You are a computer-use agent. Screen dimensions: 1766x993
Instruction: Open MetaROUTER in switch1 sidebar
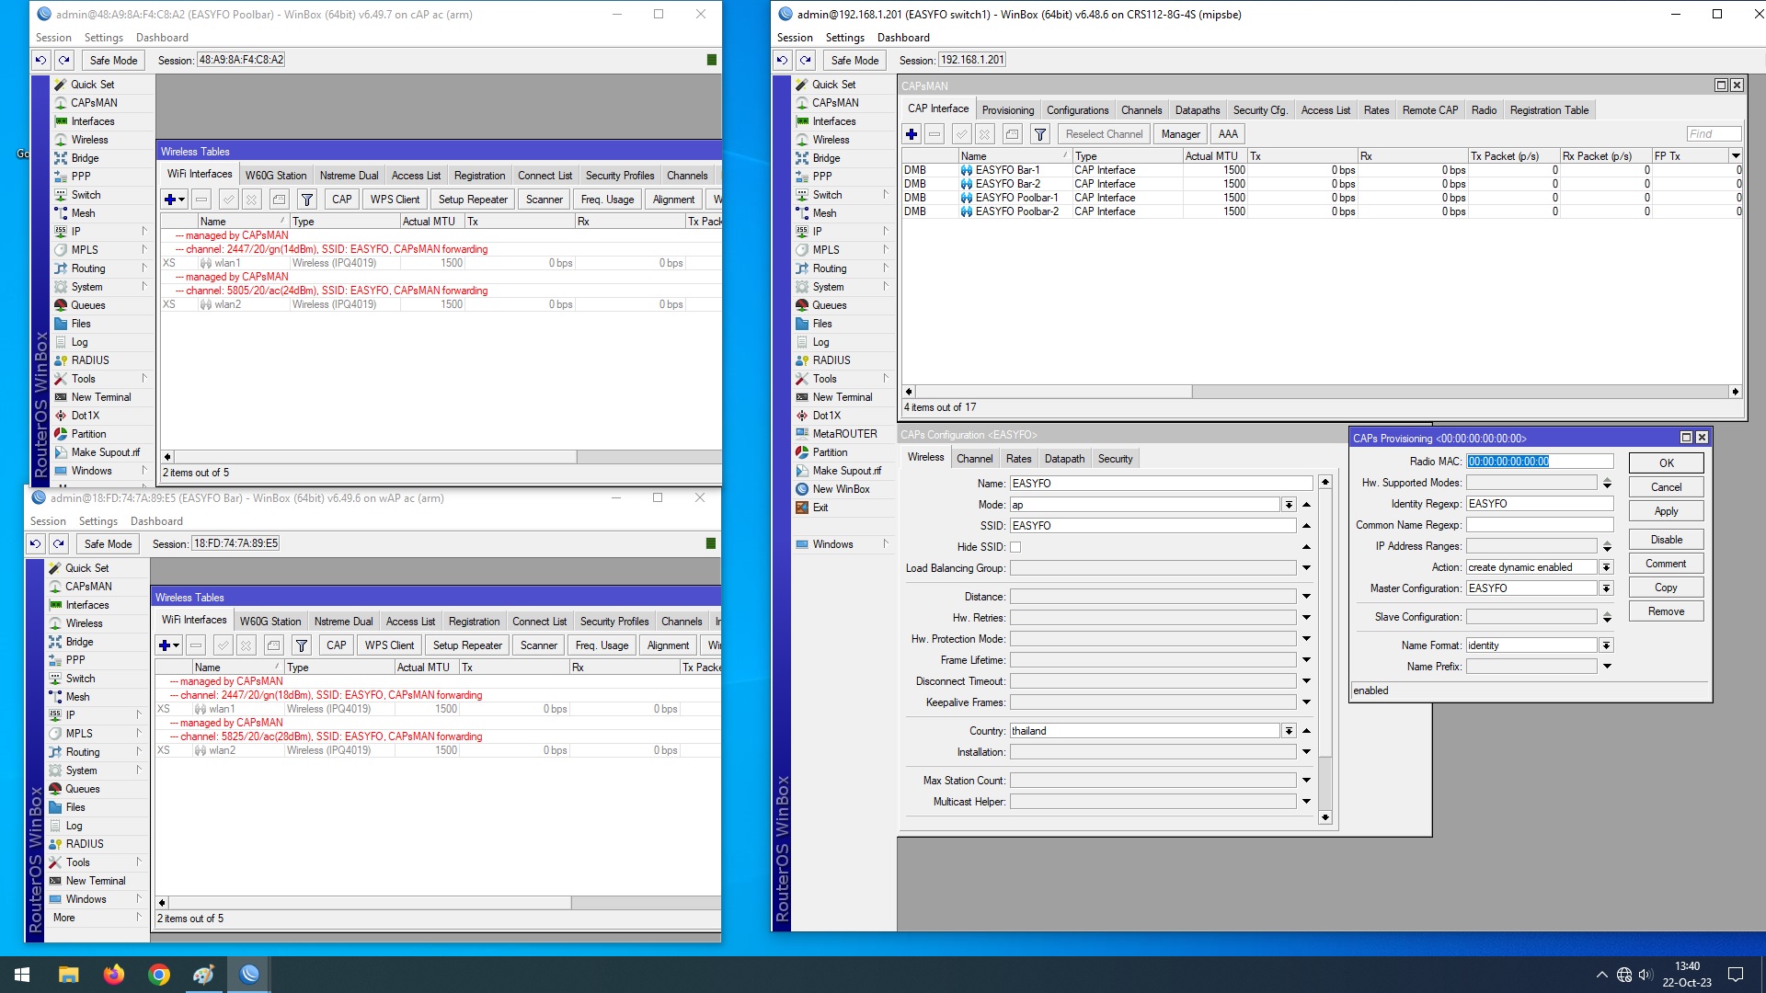[843, 434]
